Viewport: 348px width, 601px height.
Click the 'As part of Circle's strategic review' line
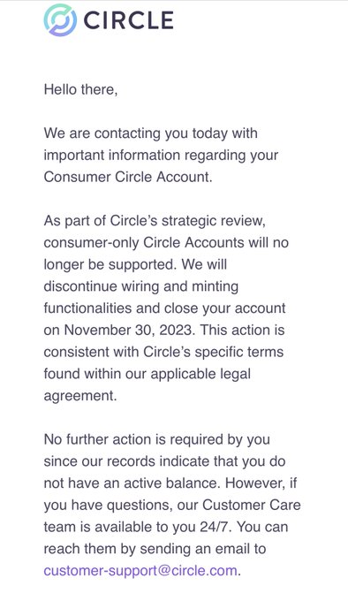point(155,221)
